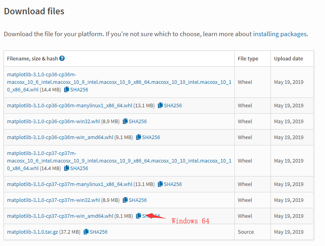Download the cp36-cp36m macosx wheel file

pos(119,82)
